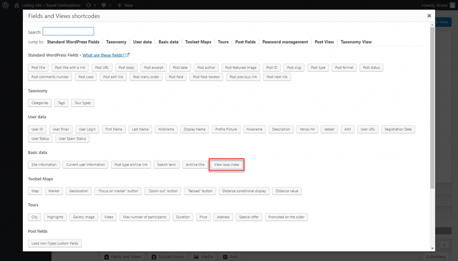Jump to Taxonomy section
Image resolution: width=458 pixels, height=261 pixels.
[116, 42]
